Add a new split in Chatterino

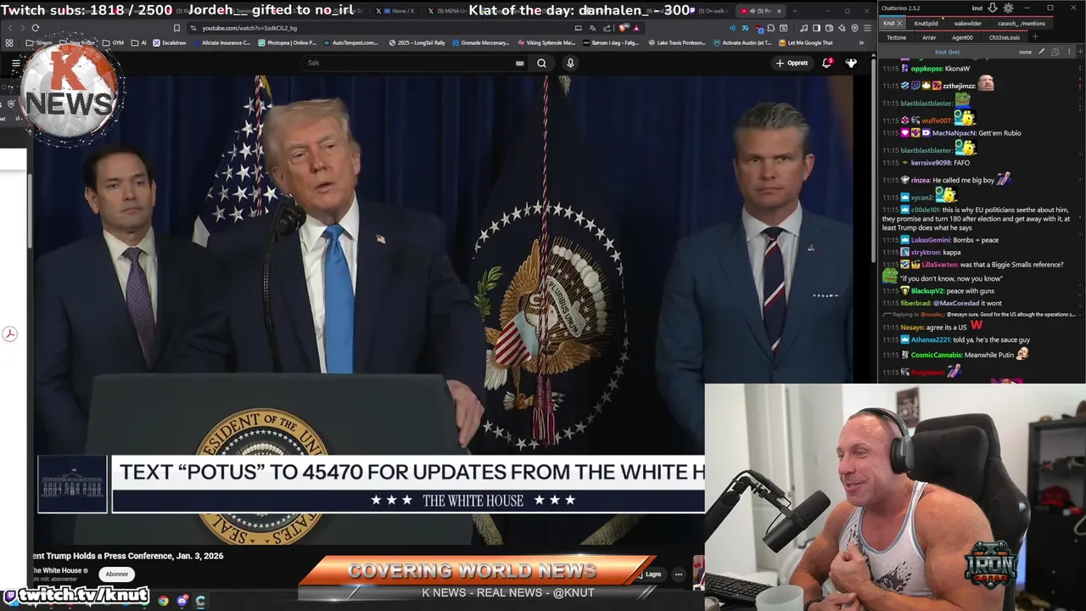pos(1080,52)
